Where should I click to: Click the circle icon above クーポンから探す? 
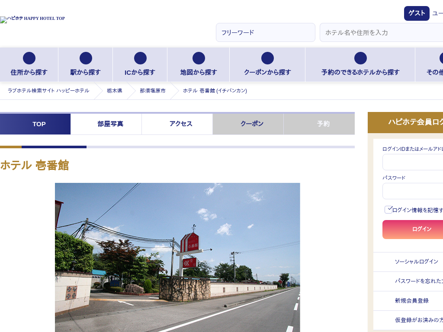coord(267,58)
